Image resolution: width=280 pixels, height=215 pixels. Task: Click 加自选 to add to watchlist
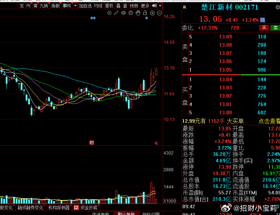85,6
